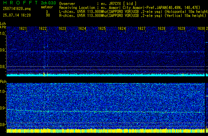Select the 1623 time marker
Screen dimensions: 208x136
pos(62,29)
